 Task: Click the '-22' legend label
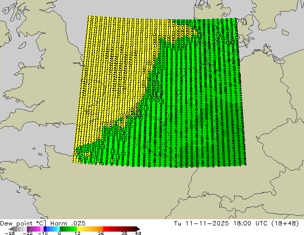click(x=27, y=233)
